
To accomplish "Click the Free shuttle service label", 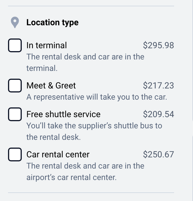I will tap(63, 114).
